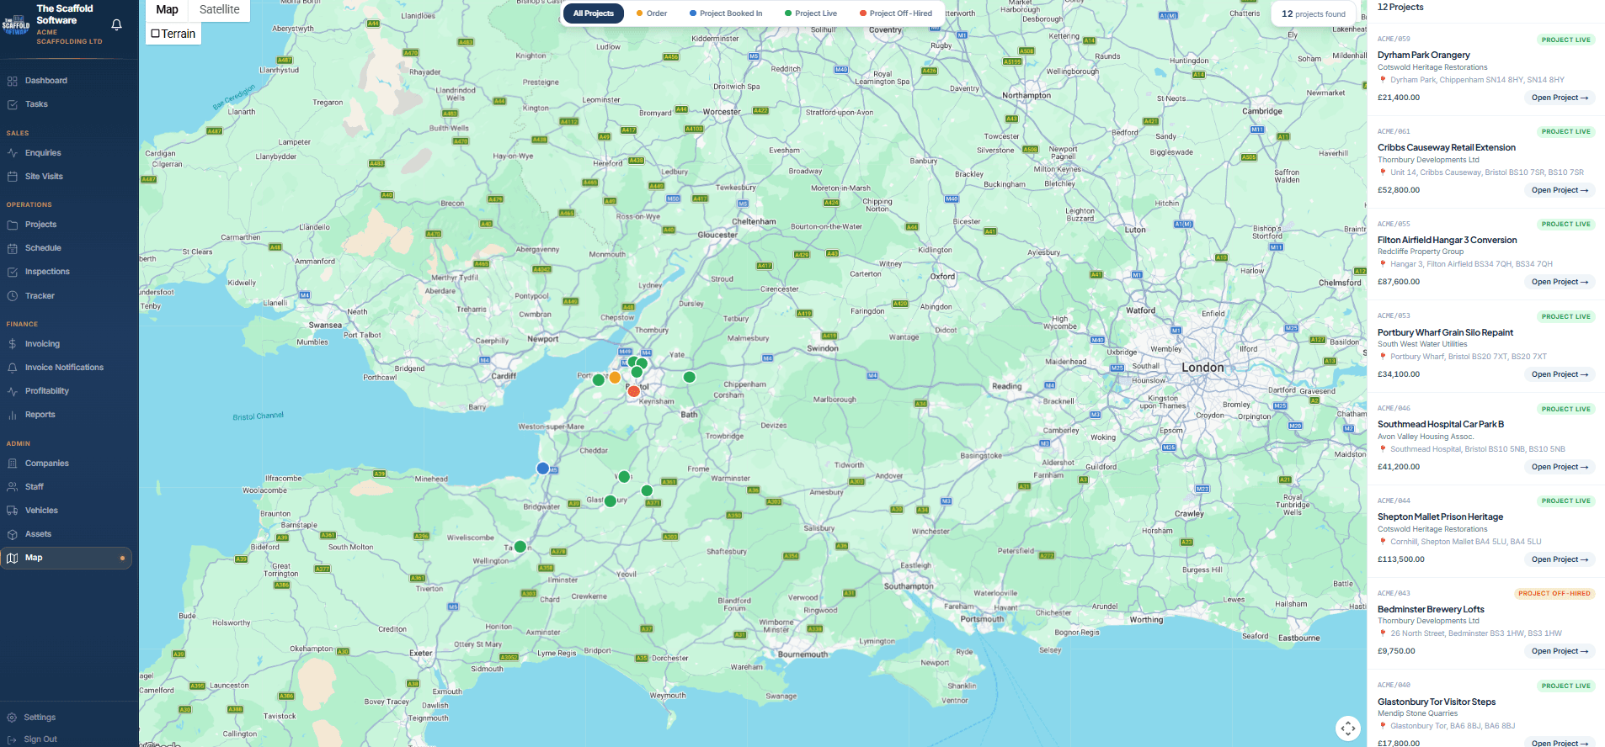The height and width of the screenshot is (747, 1605).
Task: Click Dyrham Park Orangery project title
Action: [x=1424, y=55]
